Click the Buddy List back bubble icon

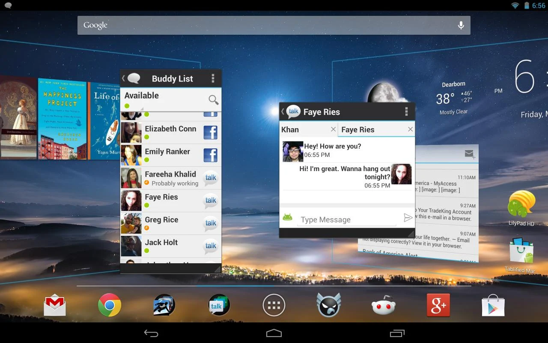(132, 78)
